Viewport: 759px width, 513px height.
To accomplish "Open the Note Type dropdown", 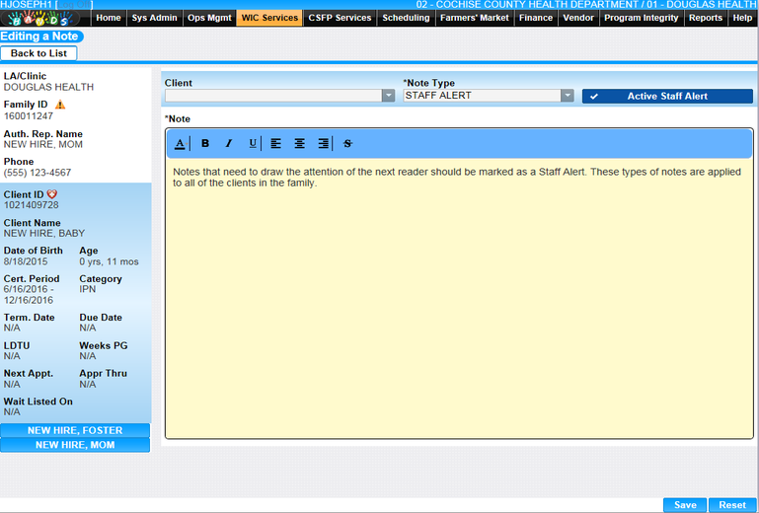I will 568,96.
